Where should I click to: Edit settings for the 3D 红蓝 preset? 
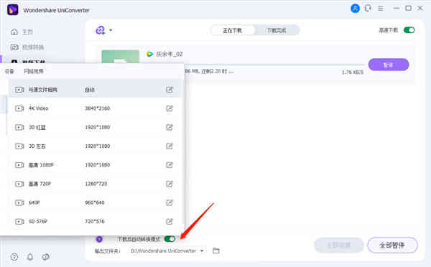pos(170,128)
